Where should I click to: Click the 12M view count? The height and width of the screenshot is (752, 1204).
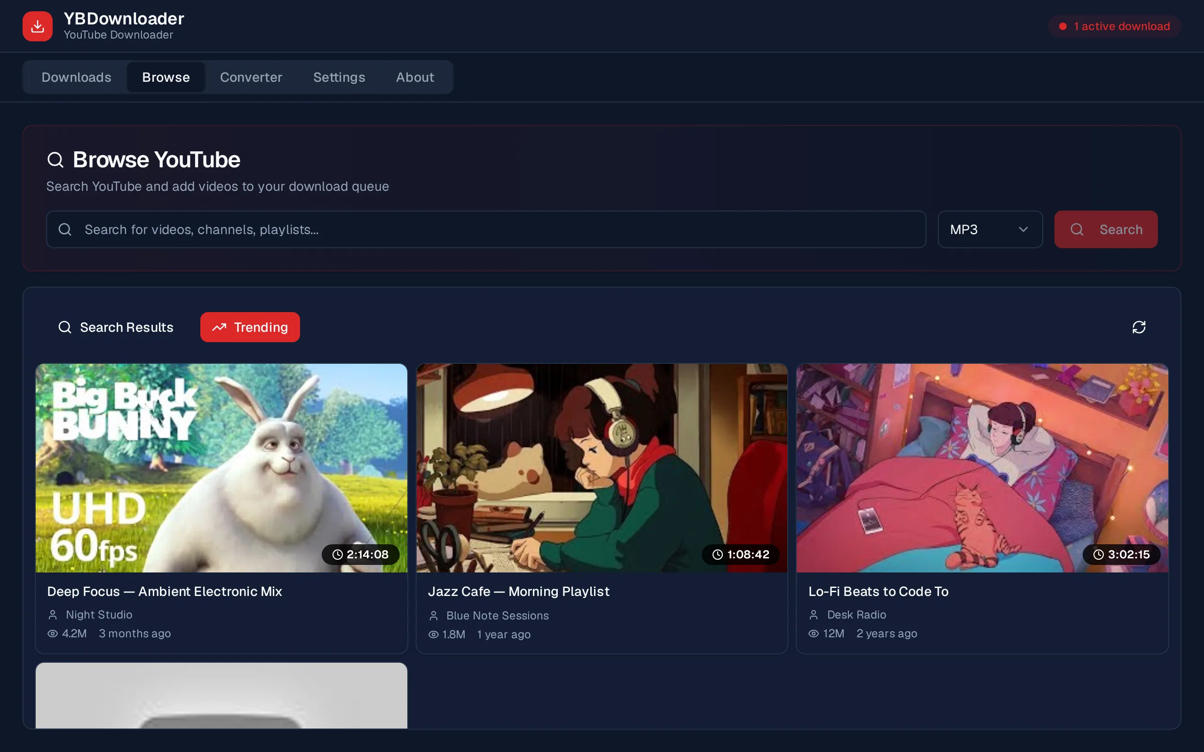point(834,634)
